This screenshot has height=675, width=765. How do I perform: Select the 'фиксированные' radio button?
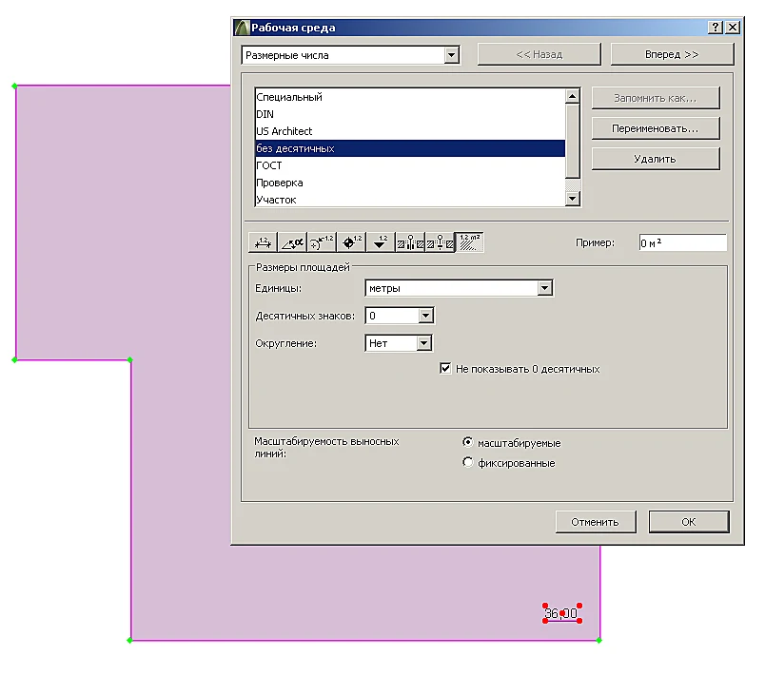point(467,462)
